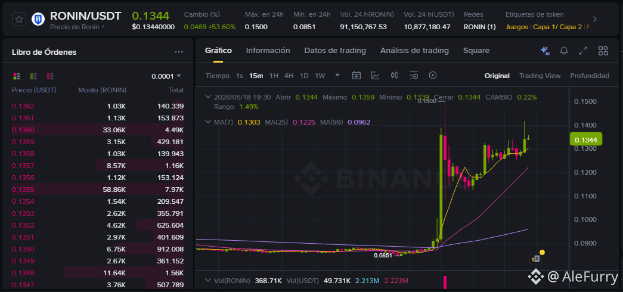Open the AI sparkle assistant icon
This screenshot has width=623, height=292.
click(545, 51)
